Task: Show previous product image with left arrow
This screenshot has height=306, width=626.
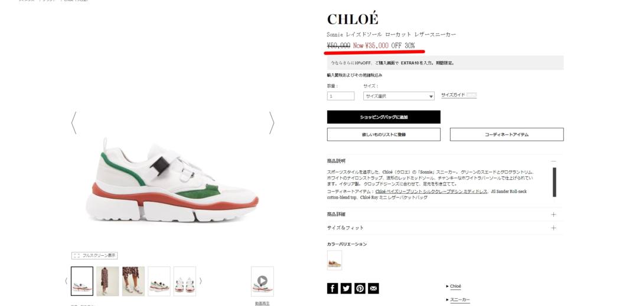Action: click(x=74, y=122)
